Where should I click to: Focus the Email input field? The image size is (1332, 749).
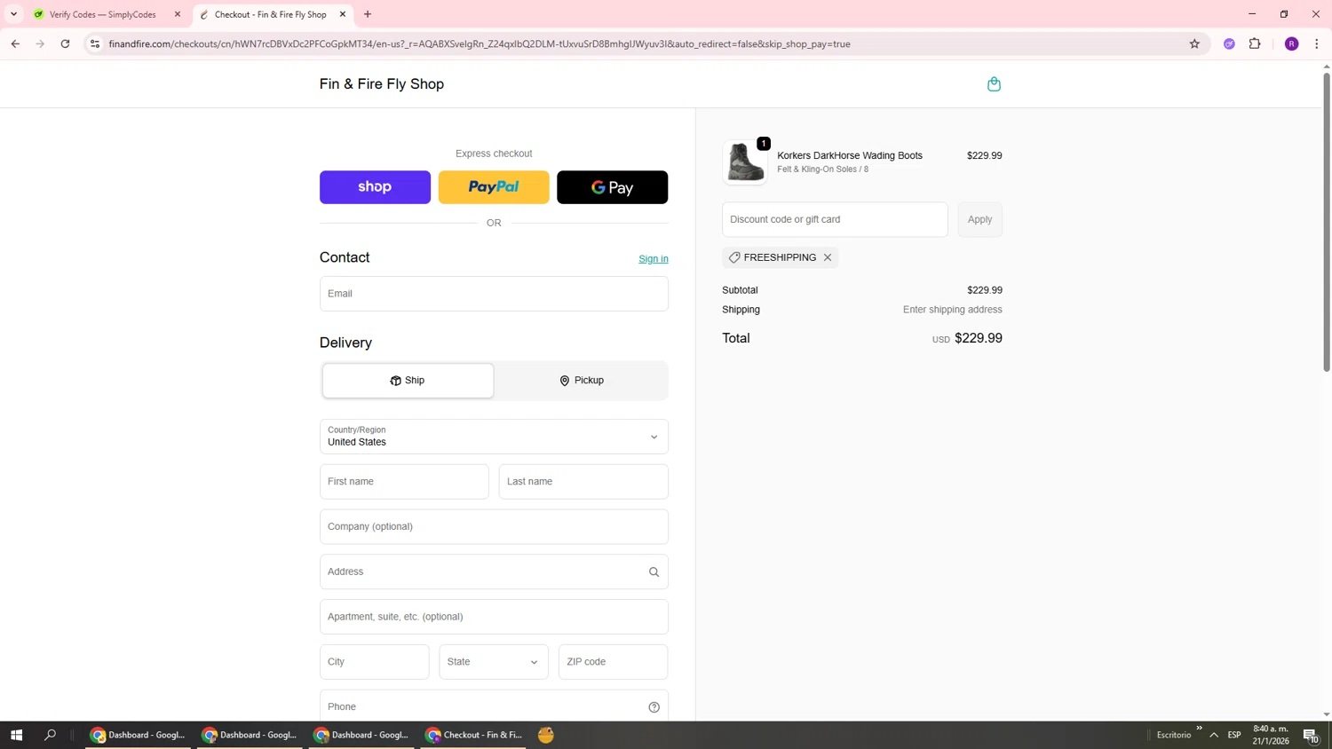(x=494, y=294)
